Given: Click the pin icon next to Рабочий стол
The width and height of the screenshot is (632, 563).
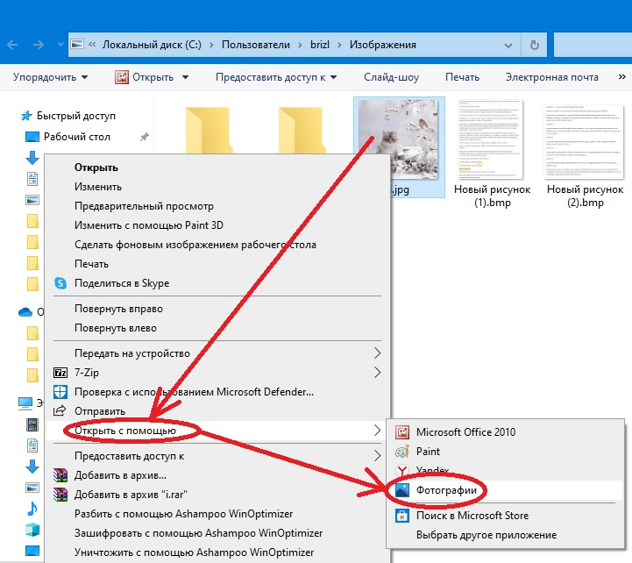Looking at the screenshot, I should (x=145, y=137).
